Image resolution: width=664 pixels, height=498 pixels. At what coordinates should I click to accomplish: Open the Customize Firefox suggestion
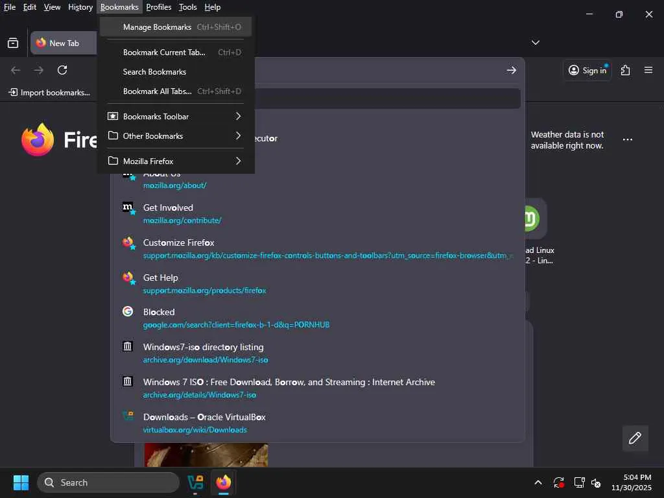318,249
